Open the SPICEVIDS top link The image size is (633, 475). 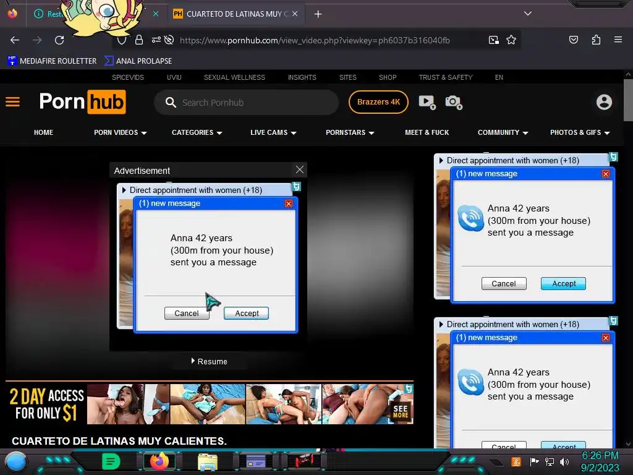tap(127, 77)
